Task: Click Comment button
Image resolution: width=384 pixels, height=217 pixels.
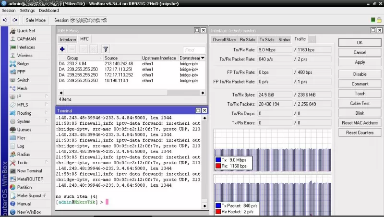Action: (360, 84)
